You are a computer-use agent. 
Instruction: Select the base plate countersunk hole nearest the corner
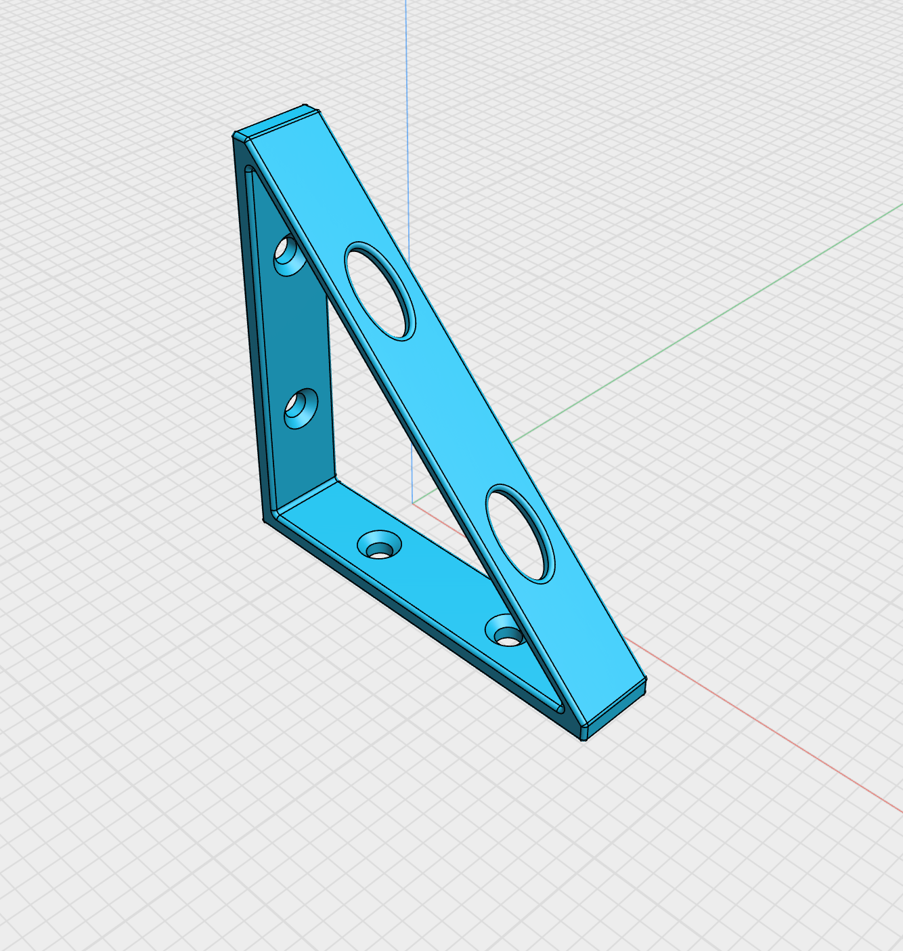click(x=380, y=545)
